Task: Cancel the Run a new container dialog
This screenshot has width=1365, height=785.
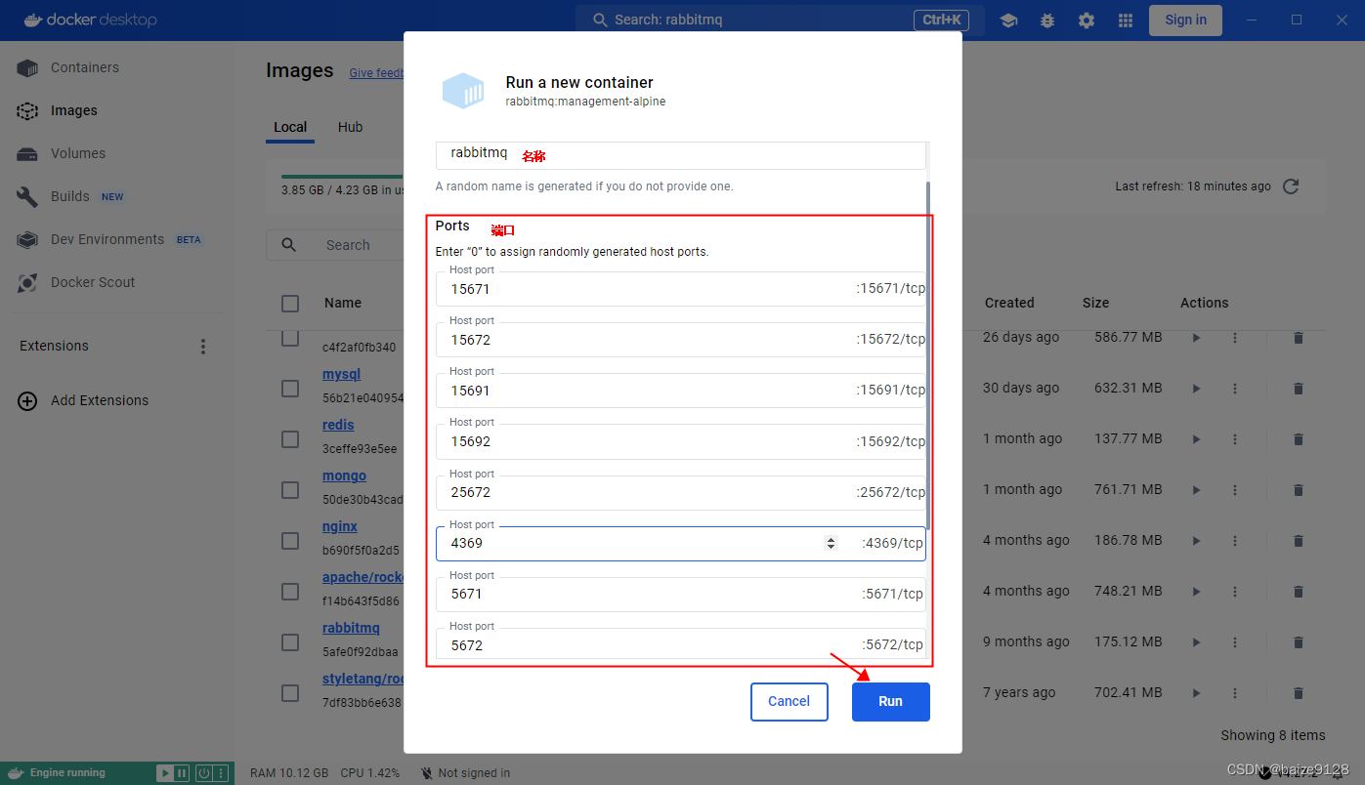Action: [789, 701]
